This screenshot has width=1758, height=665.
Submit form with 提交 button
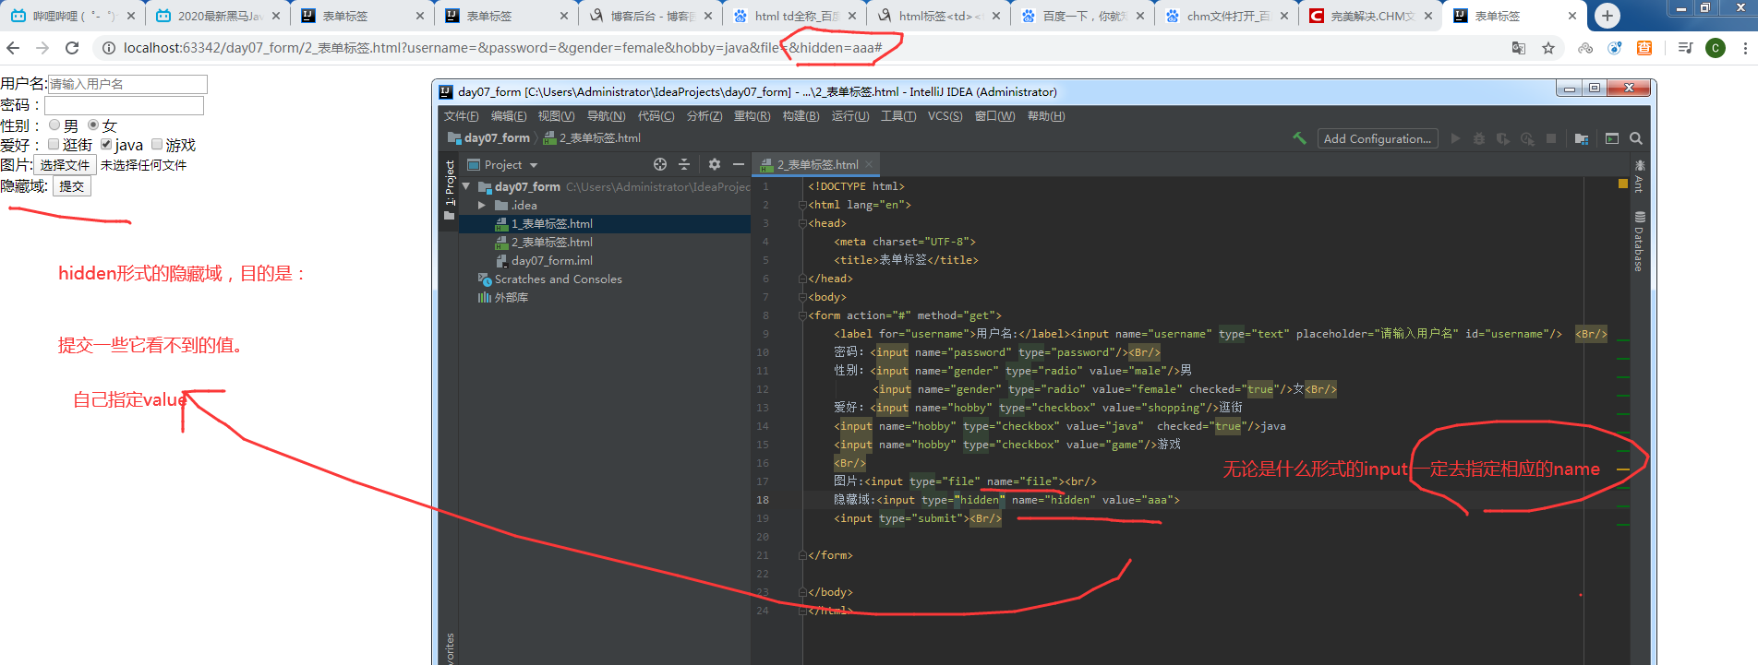pyautogui.click(x=71, y=186)
